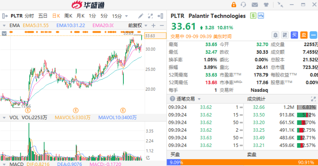This screenshot has height=166, width=318.
Task: Click the DIF:0.8216 value
Action: click(x=38, y=164)
